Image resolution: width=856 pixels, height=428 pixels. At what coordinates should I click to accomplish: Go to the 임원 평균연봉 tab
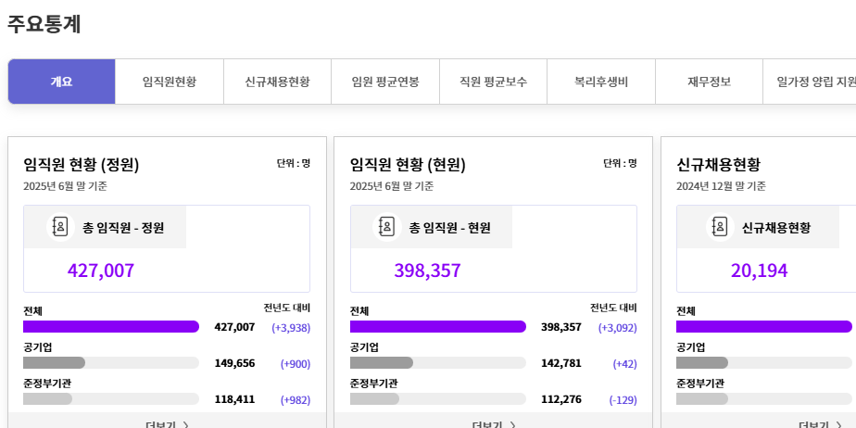tap(385, 82)
